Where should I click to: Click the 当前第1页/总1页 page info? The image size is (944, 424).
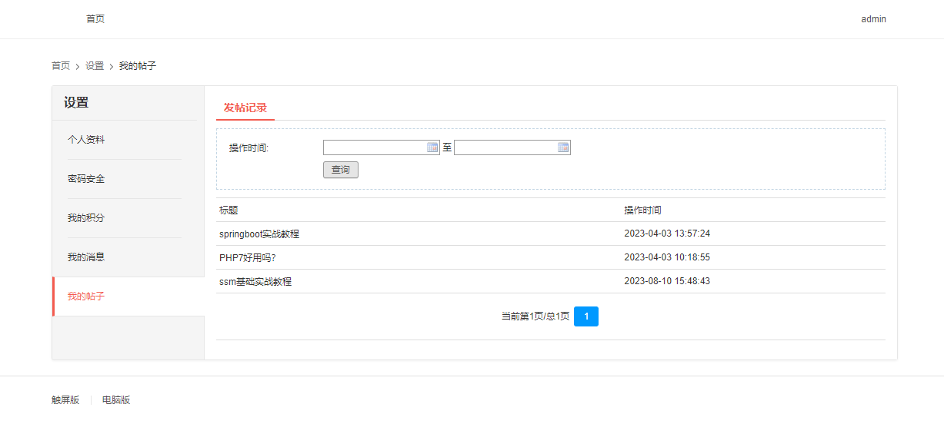pyautogui.click(x=535, y=316)
